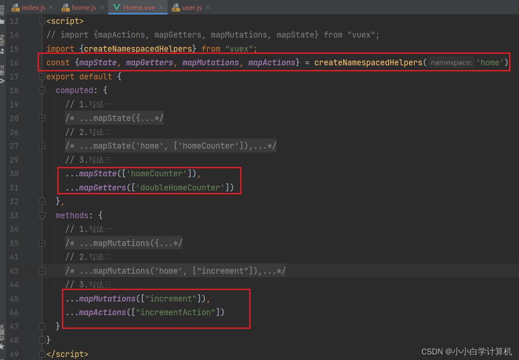
Task: Click 'homeCounter' string on line 30
Action: [x=157, y=174]
